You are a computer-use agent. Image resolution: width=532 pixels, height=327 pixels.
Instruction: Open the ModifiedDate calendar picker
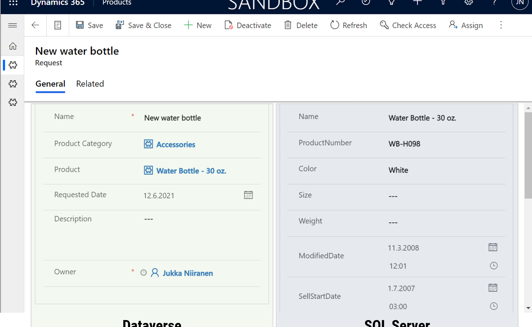coord(493,247)
